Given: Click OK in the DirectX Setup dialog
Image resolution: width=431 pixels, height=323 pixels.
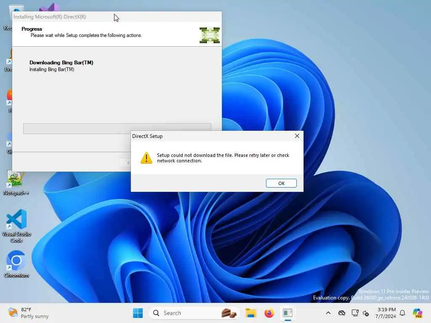Looking at the screenshot, I should pyautogui.click(x=281, y=183).
